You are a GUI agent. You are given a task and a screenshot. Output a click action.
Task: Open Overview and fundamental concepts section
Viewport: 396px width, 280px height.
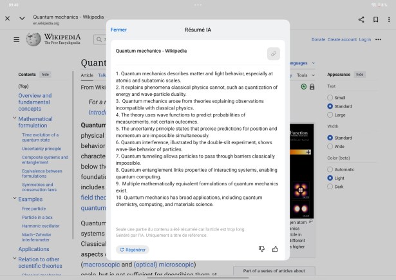[x=35, y=102]
